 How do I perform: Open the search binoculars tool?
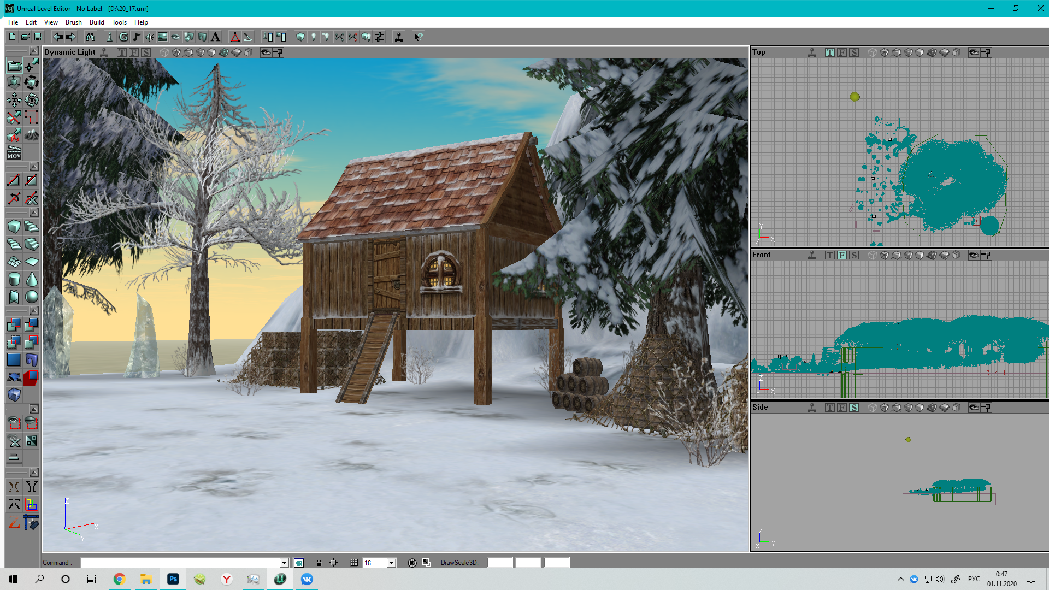pyautogui.click(x=90, y=37)
